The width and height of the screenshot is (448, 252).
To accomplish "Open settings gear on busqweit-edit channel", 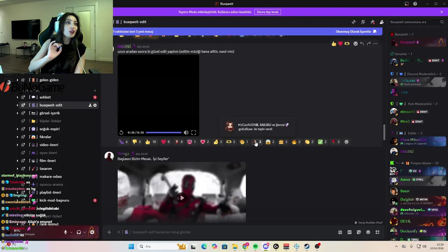I will 95,105.
